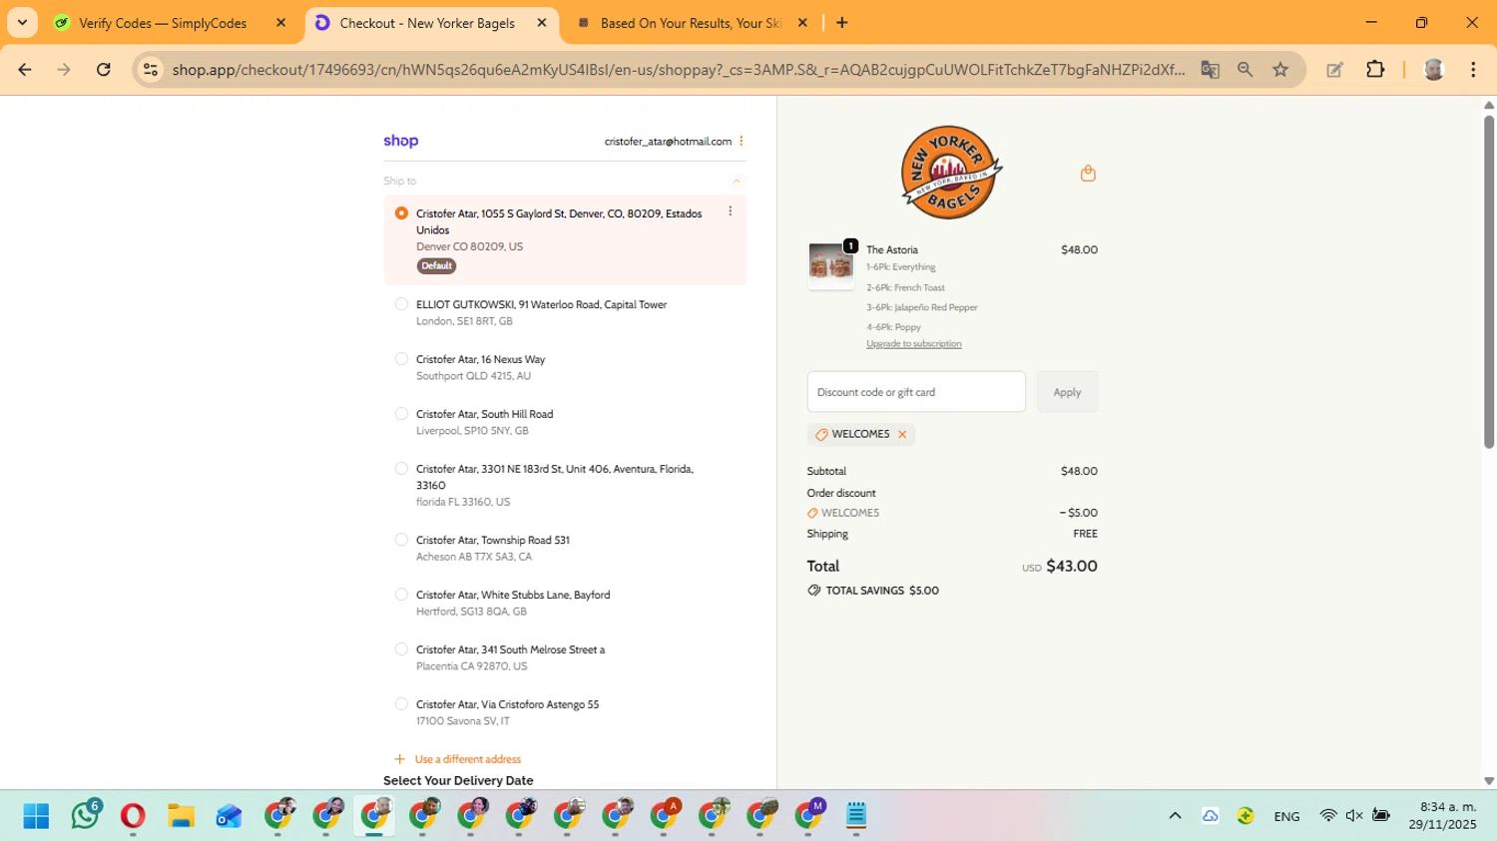
Task: Open account options next to the email address
Action: 741,142
